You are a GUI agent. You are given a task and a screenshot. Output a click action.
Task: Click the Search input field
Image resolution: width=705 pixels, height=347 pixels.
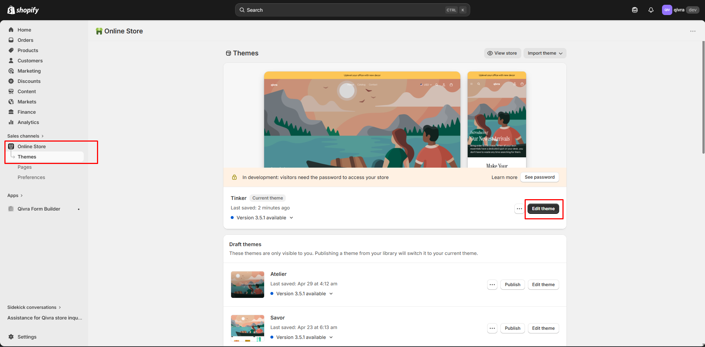tap(352, 10)
